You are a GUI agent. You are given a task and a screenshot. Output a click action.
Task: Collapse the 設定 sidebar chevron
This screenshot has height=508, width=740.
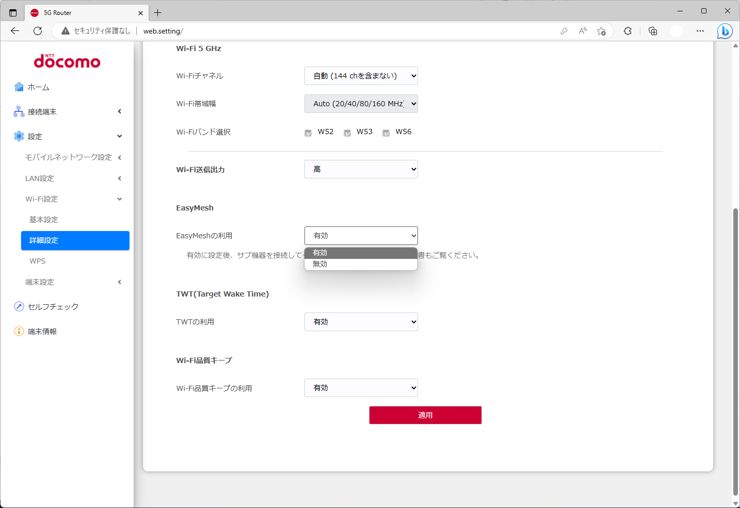point(120,136)
